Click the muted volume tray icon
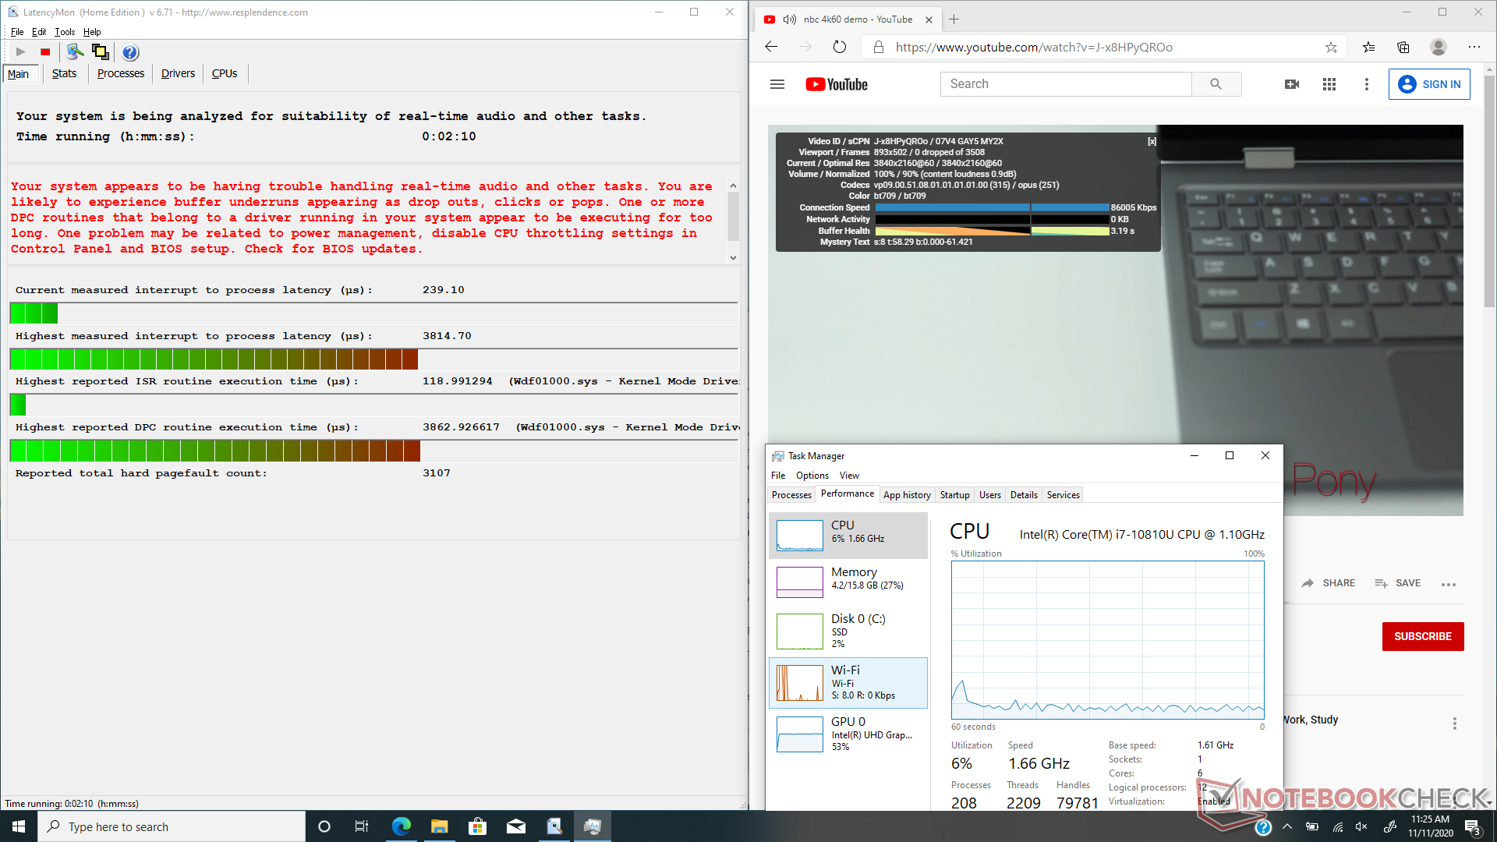The width and height of the screenshot is (1497, 842). [x=1361, y=826]
